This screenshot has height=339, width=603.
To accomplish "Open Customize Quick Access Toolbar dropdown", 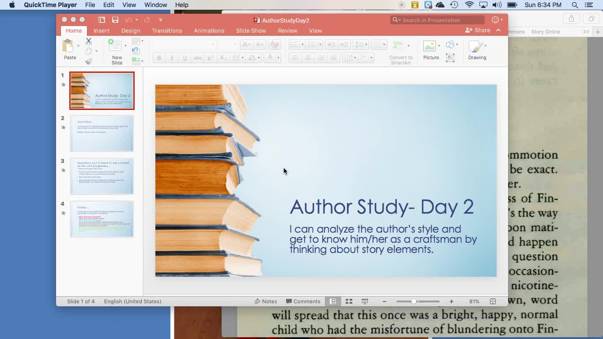I will (161, 20).
